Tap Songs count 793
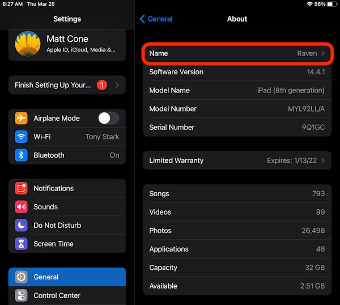Viewport: 340px width, 305px height. (318, 193)
